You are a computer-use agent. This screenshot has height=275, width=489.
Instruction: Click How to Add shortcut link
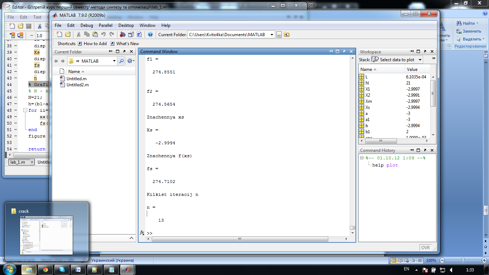pyautogui.click(x=92, y=43)
